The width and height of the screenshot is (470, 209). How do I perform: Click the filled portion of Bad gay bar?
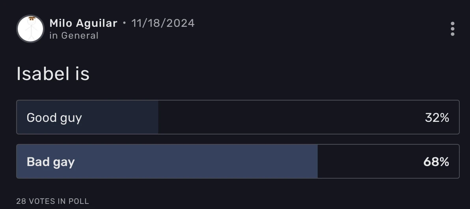click(197, 162)
